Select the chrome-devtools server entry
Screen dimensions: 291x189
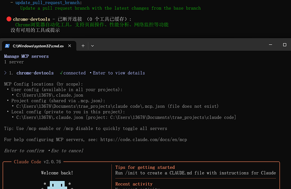pyautogui.click(x=35, y=73)
